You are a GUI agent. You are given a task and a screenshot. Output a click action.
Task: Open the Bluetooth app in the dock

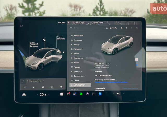[100, 94]
